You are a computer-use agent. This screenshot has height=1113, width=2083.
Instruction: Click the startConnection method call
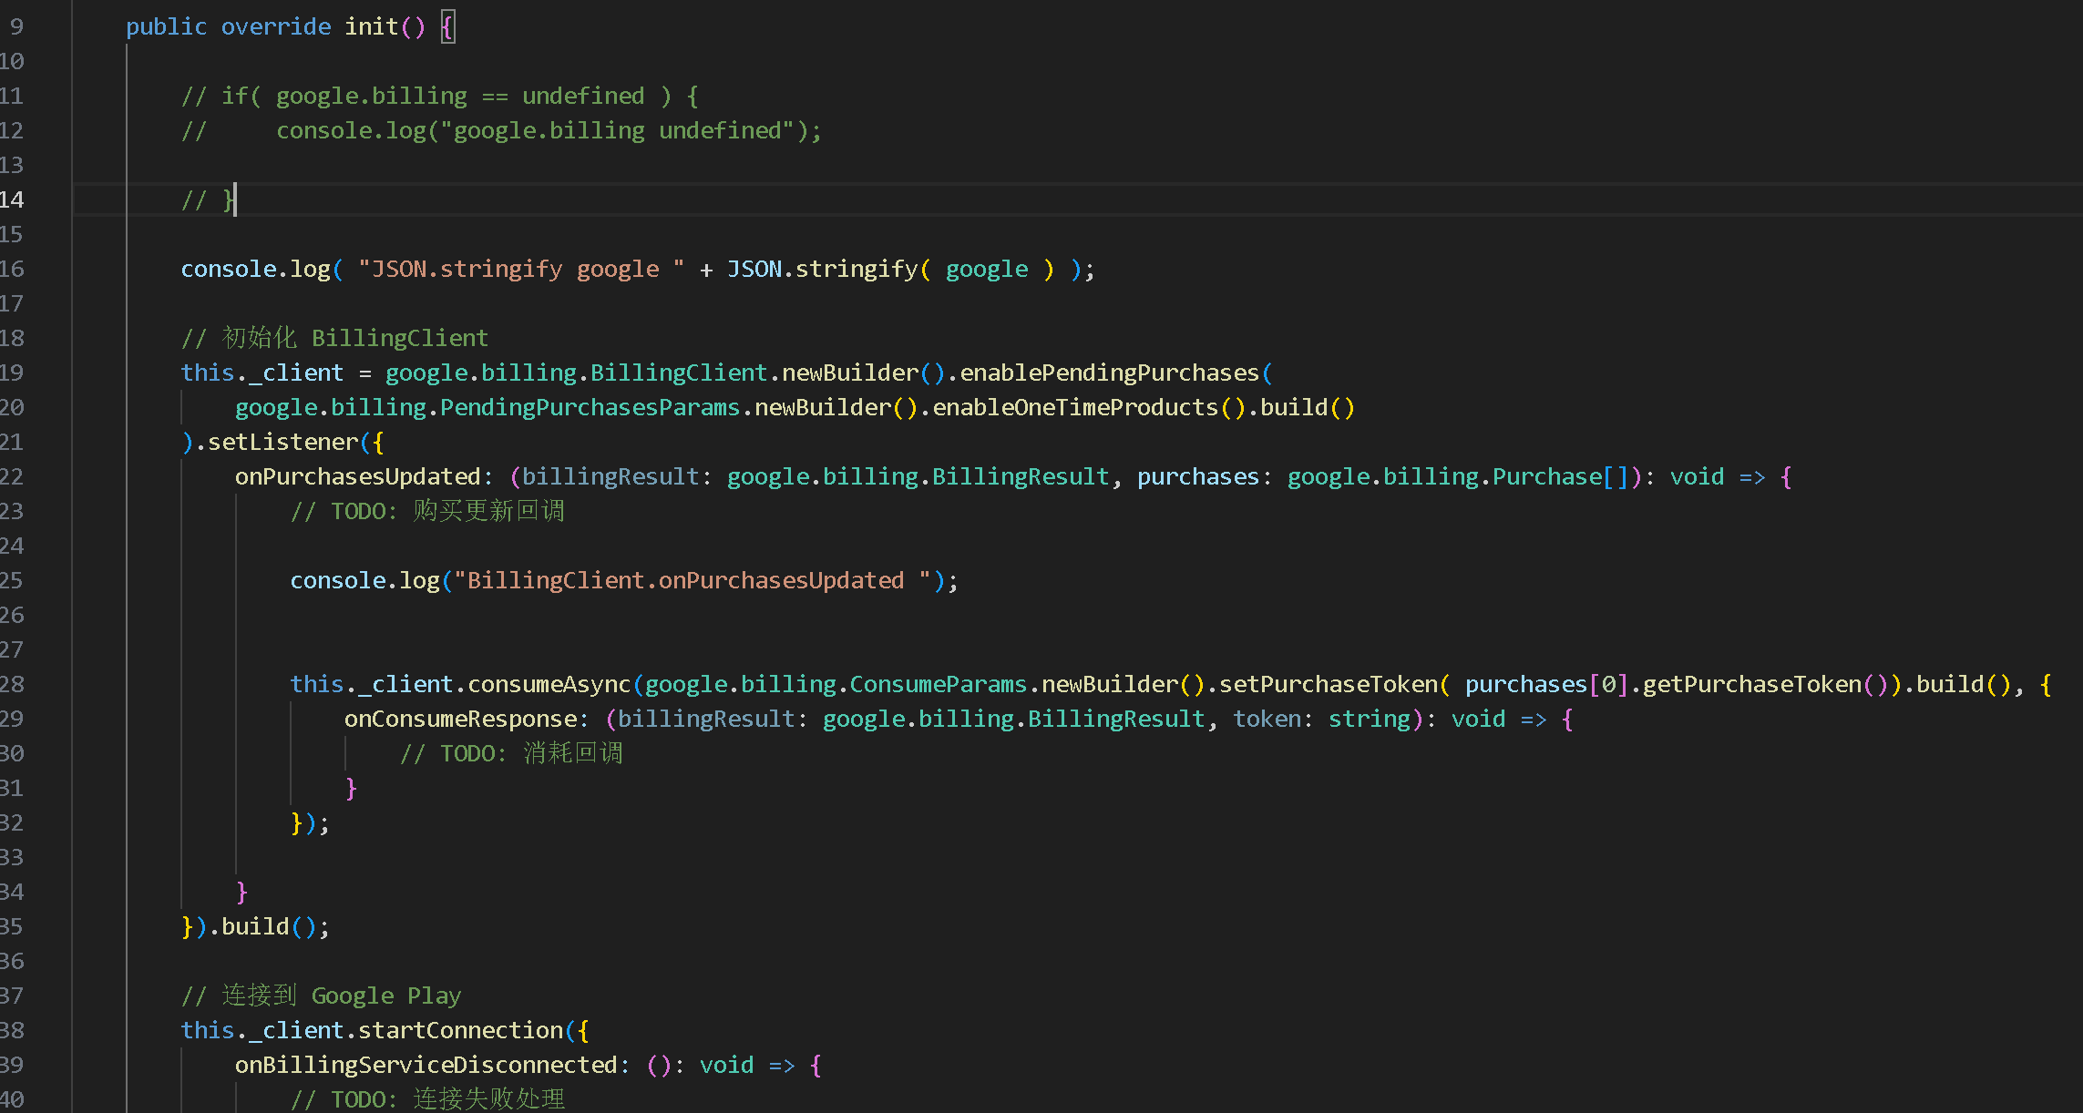460,1030
